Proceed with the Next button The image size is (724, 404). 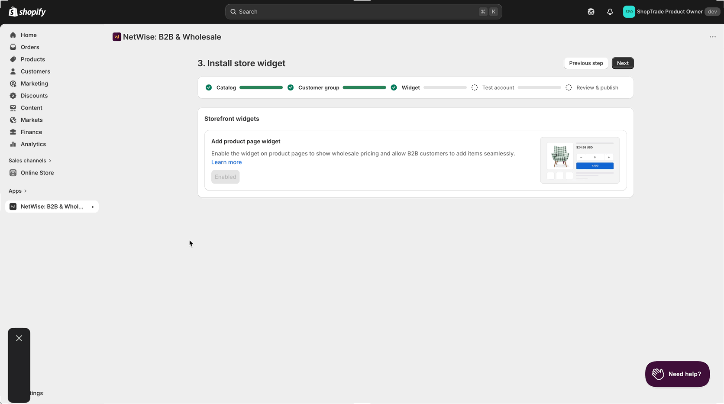(623, 63)
